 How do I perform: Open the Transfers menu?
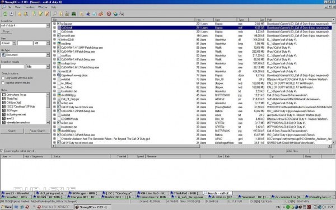point(29,7)
